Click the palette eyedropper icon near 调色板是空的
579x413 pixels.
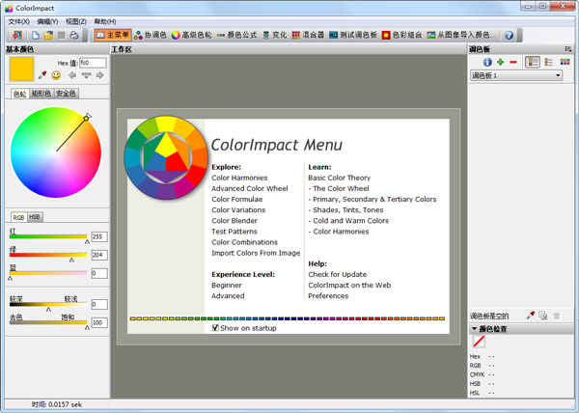click(531, 316)
